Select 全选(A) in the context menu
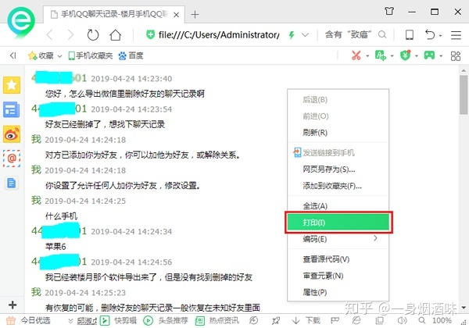 point(338,206)
